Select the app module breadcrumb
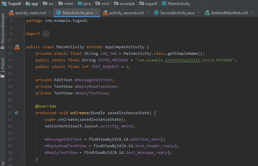 pos(32,4)
